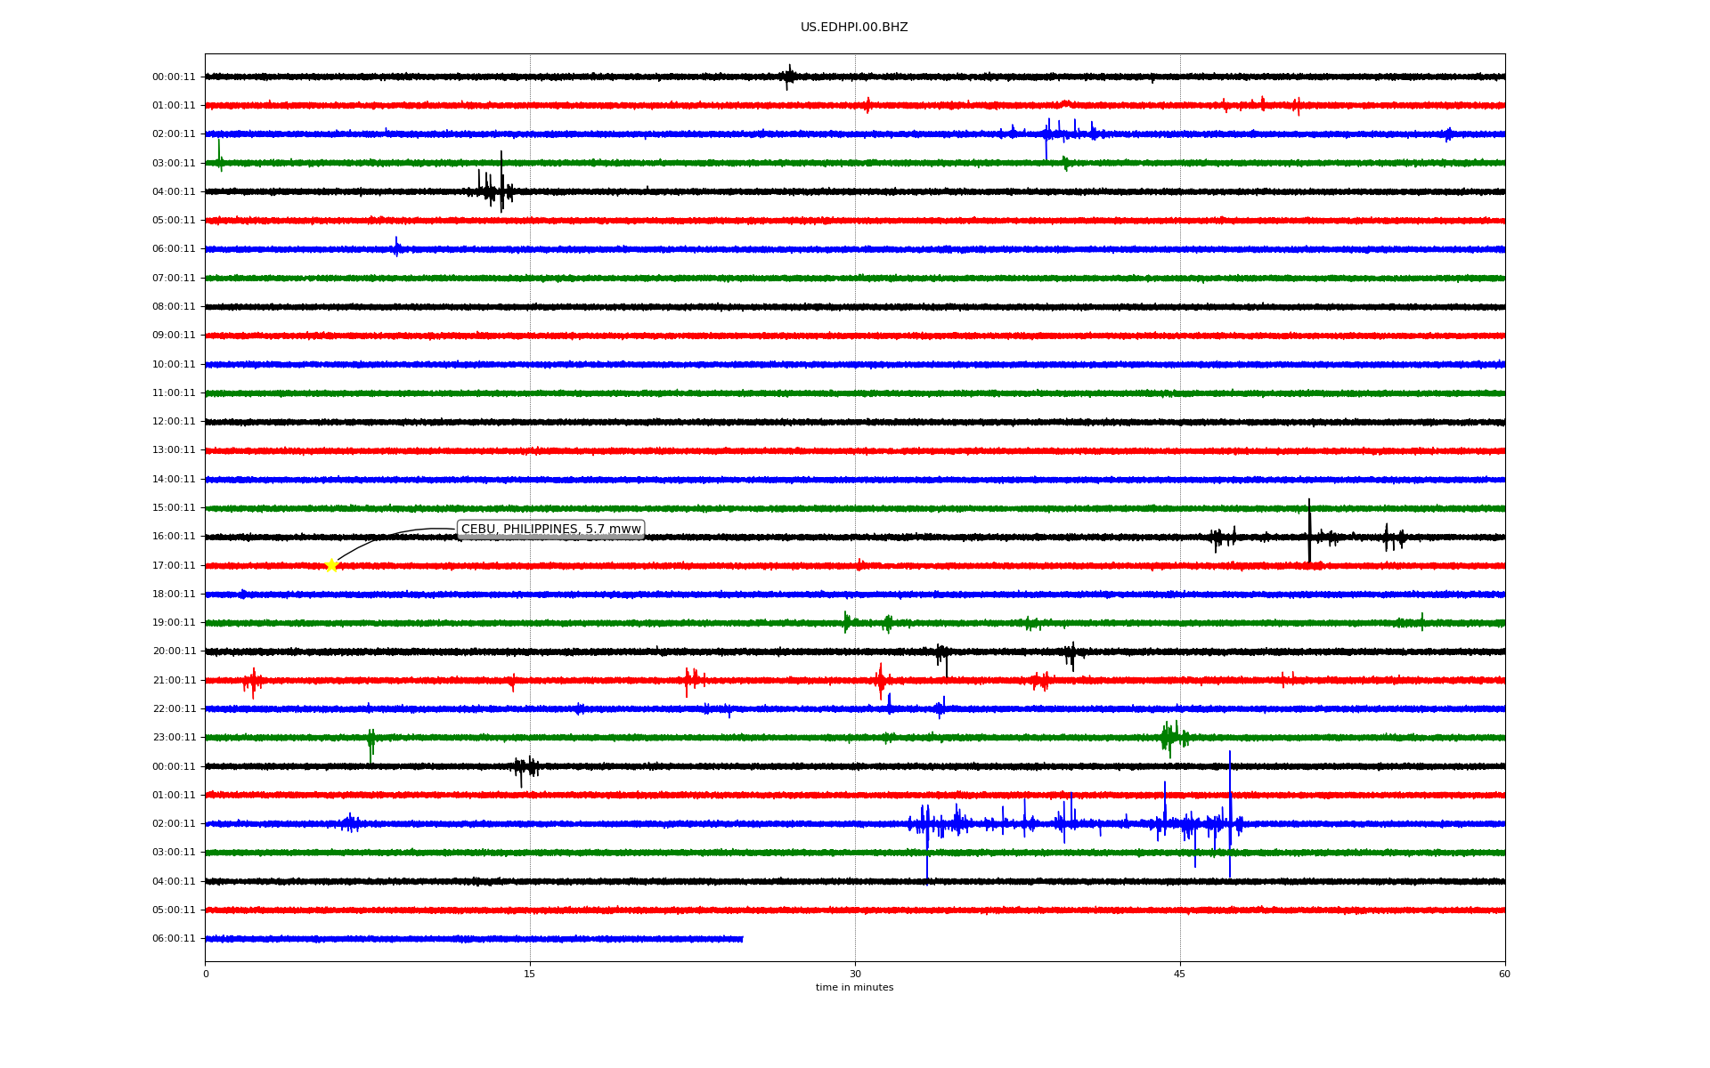The width and height of the screenshot is (1710, 1068).
Task: Click the yellow earthquake star marker
Action: point(331,565)
